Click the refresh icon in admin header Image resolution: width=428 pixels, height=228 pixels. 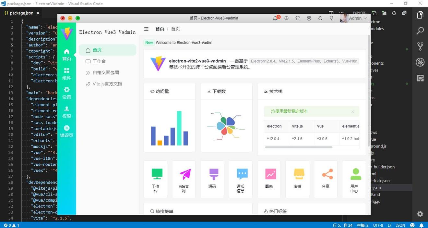[x=320, y=18]
